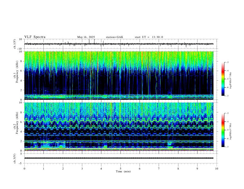Click the time axis tick label "5"
Viewport: 244px width, 189px height.
120,169
